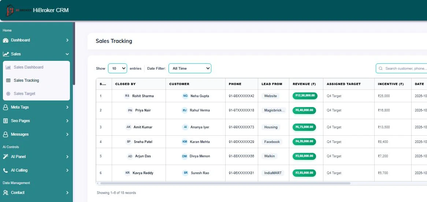Click Amit Kumar's AK avatar
This screenshot has width=427, height=202.
tap(129, 127)
